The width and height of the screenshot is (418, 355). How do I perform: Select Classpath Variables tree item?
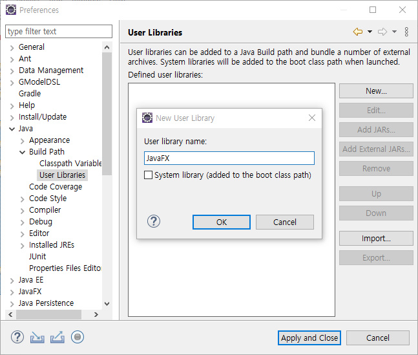pos(70,164)
